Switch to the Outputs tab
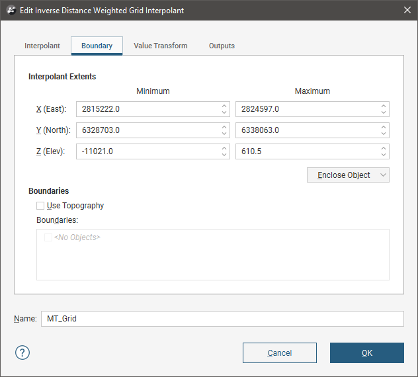This screenshot has width=418, height=377. pos(222,46)
